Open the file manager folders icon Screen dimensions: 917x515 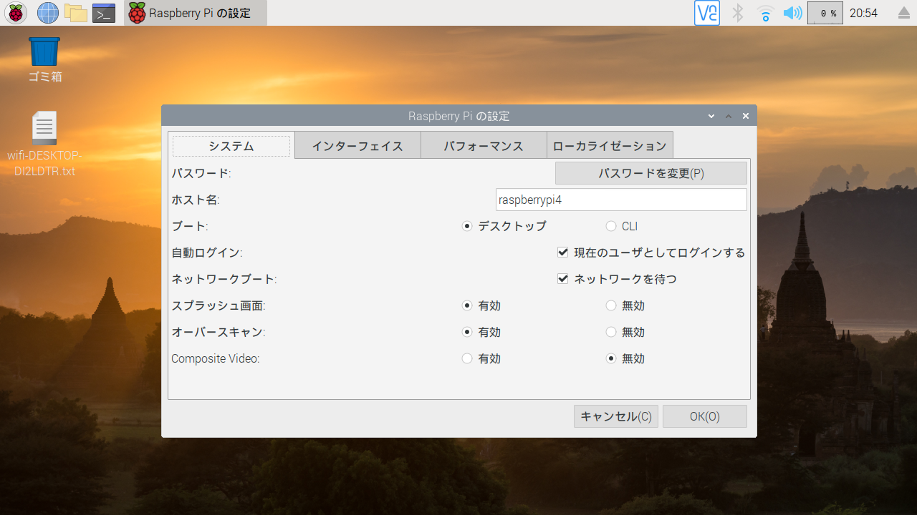pos(75,13)
